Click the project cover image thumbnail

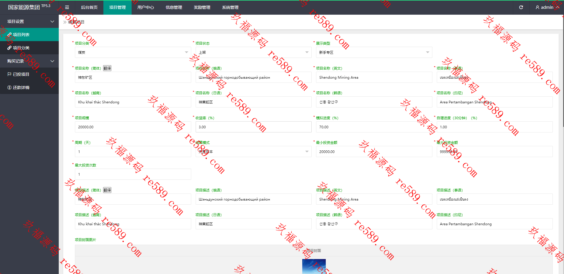tap(314, 266)
